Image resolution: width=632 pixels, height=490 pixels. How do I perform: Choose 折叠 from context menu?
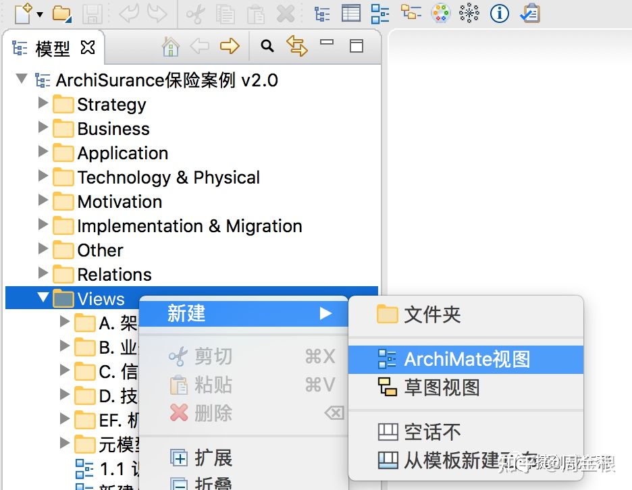tap(244, 483)
